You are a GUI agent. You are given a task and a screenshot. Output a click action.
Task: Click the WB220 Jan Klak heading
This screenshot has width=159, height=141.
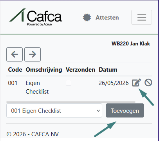coord(131,43)
